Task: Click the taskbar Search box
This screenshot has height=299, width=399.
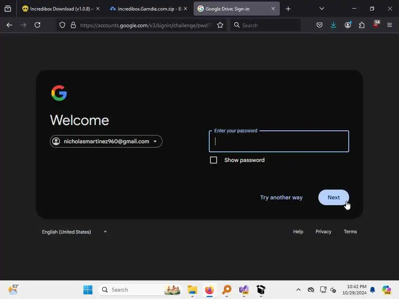Action: pos(140,290)
